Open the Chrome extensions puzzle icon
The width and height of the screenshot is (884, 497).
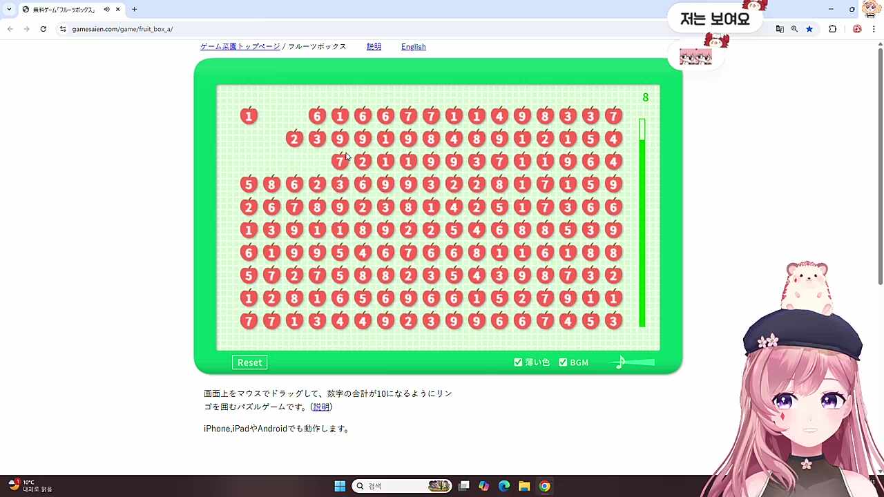832,29
